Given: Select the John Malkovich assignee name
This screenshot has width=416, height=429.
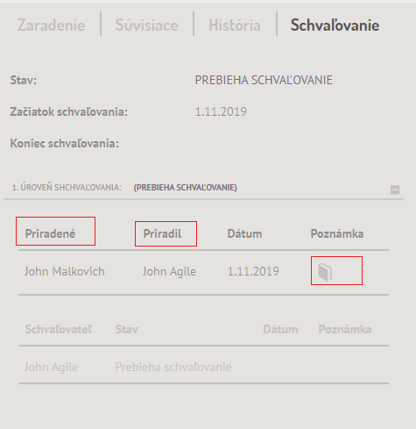Looking at the screenshot, I should pyautogui.click(x=65, y=271).
